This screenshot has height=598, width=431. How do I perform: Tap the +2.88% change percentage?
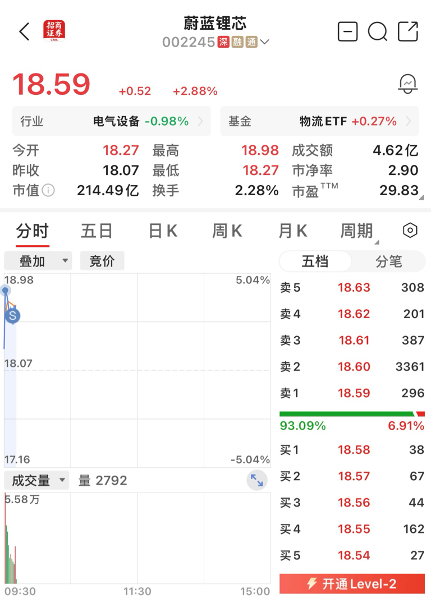(x=195, y=91)
